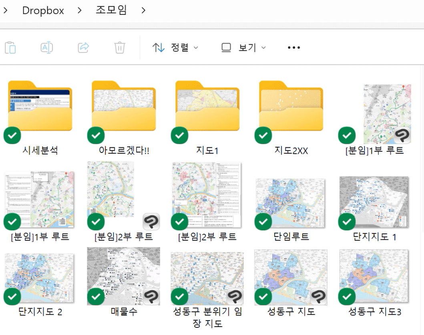
Task: Click 조모임 in the breadcrumb path
Action: point(111,10)
